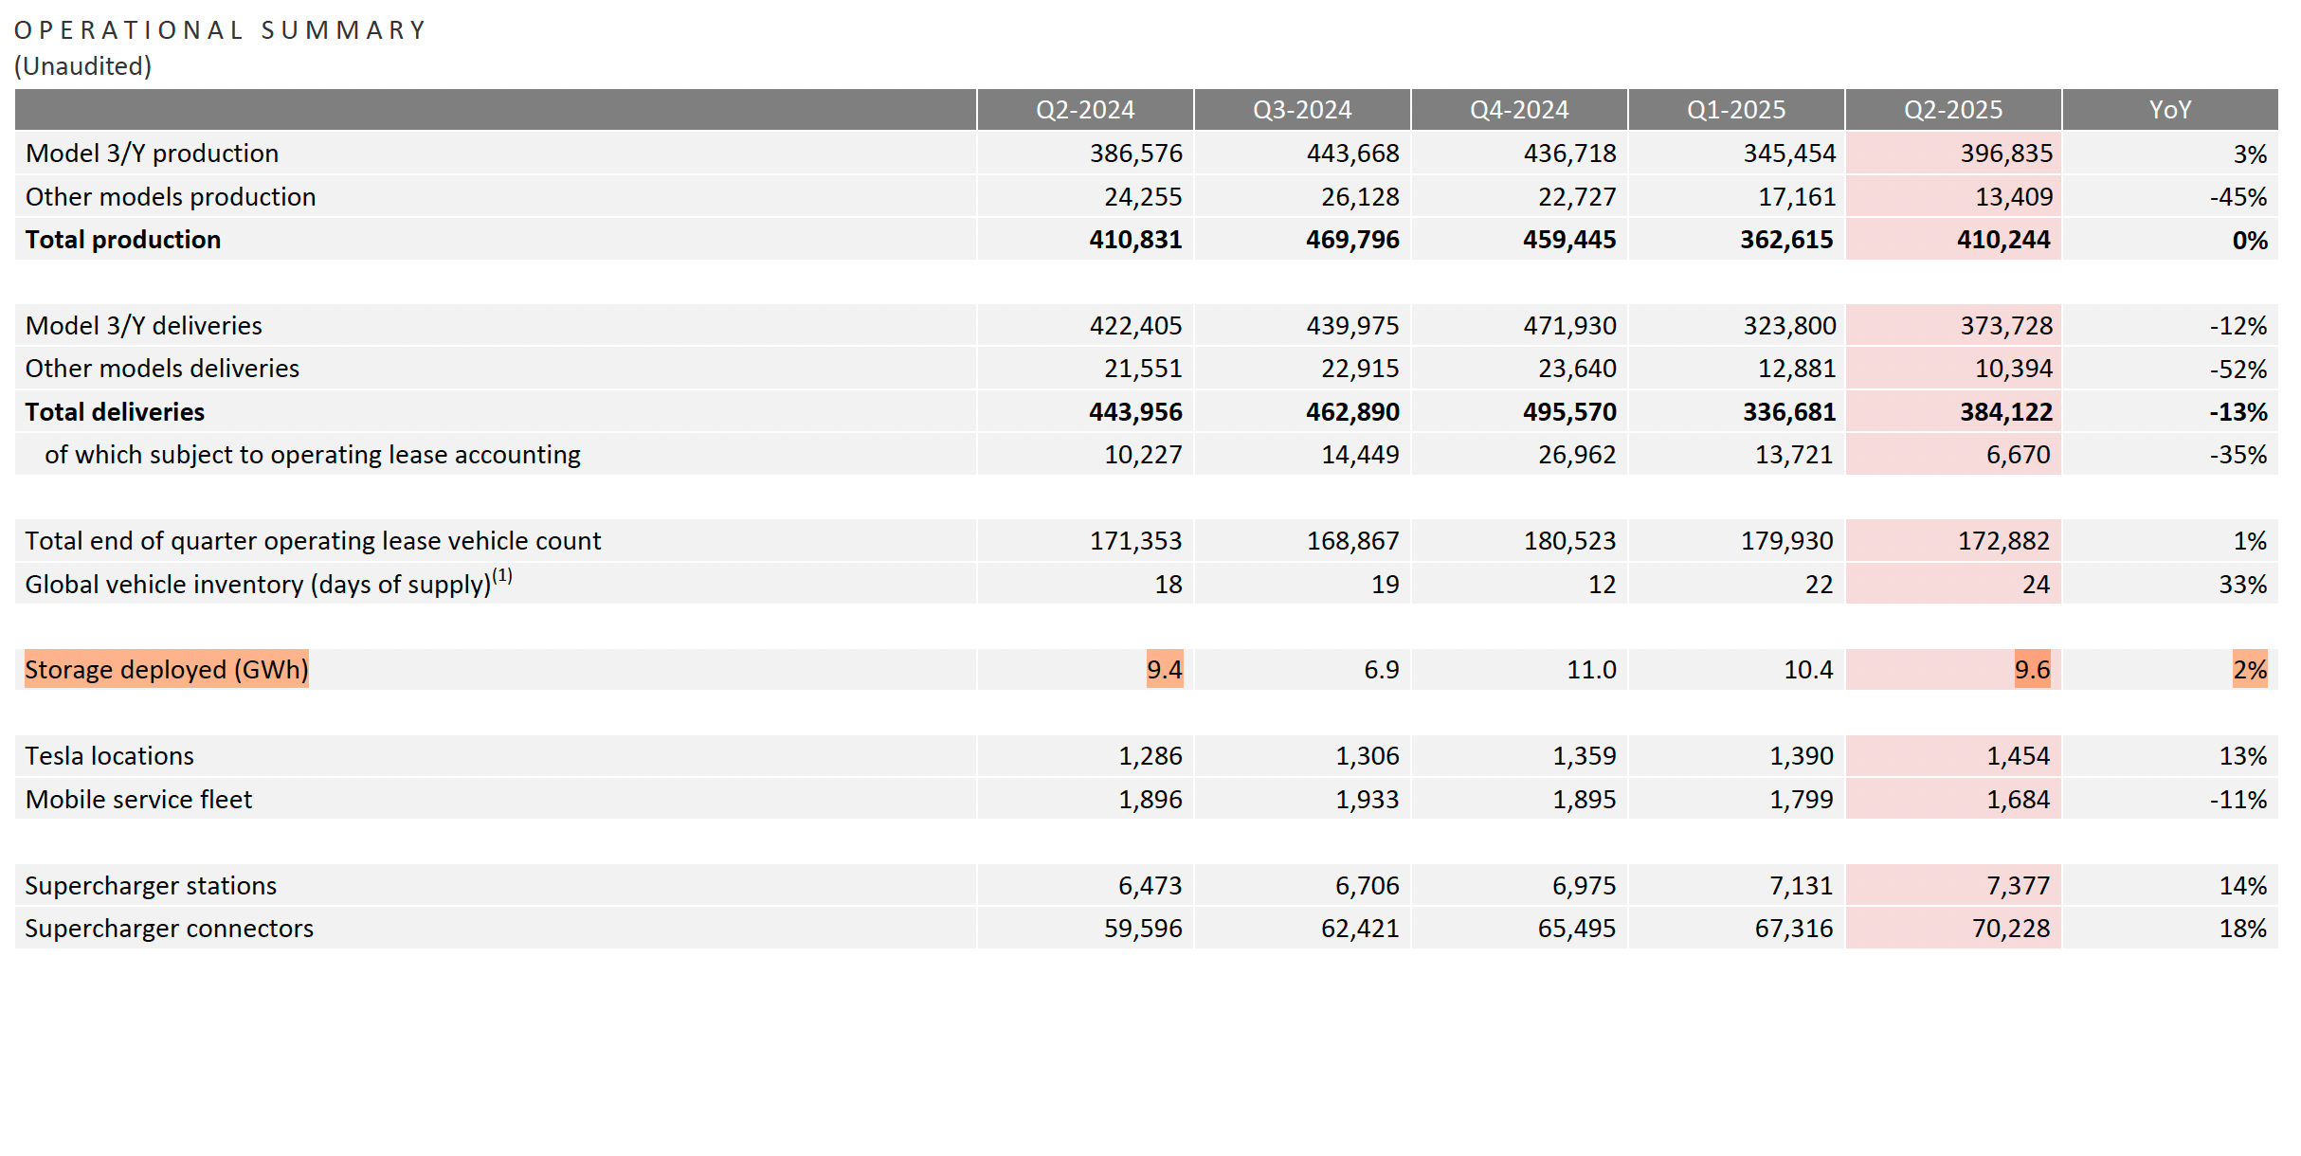Screen dimensions: 2301x1156
Task: Select the highlighted 2% YoY cell
Action: [2249, 670]
